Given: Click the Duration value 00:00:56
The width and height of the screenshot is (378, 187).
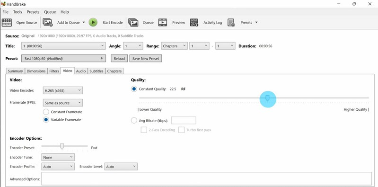Looking at the screenshot, I should (266, 46).
